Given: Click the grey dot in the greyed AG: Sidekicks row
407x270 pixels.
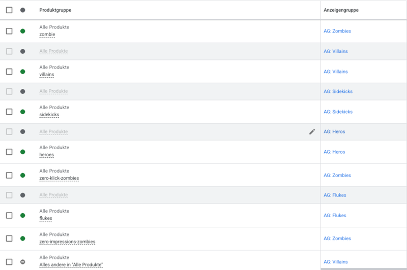Looking at the screenshot, I should point(22,91).
